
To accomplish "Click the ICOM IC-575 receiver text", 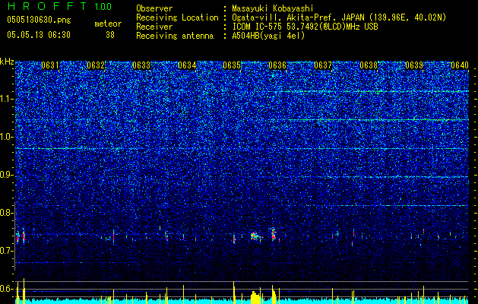I will click(x=305, y=27).
